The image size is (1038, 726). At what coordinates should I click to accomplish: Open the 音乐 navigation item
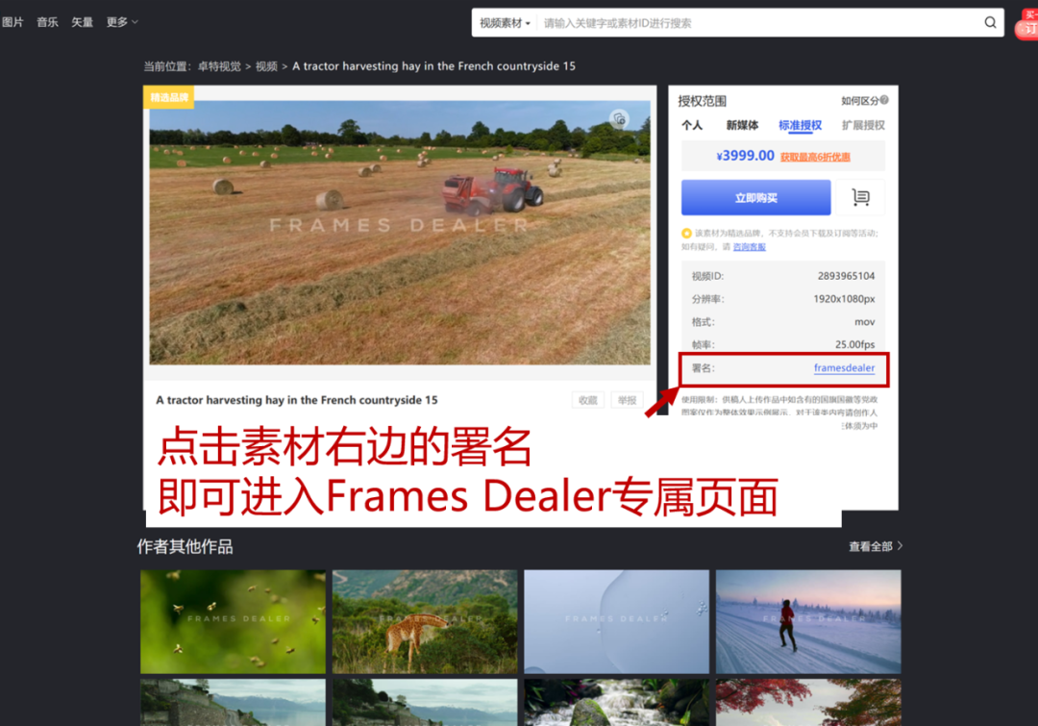(x=47, y=22)
